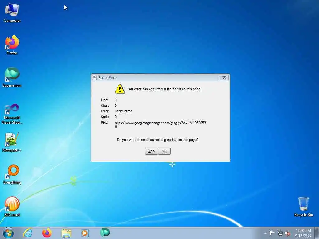Close the Script Error dialog
319x239 pixels.
point(224,77)
